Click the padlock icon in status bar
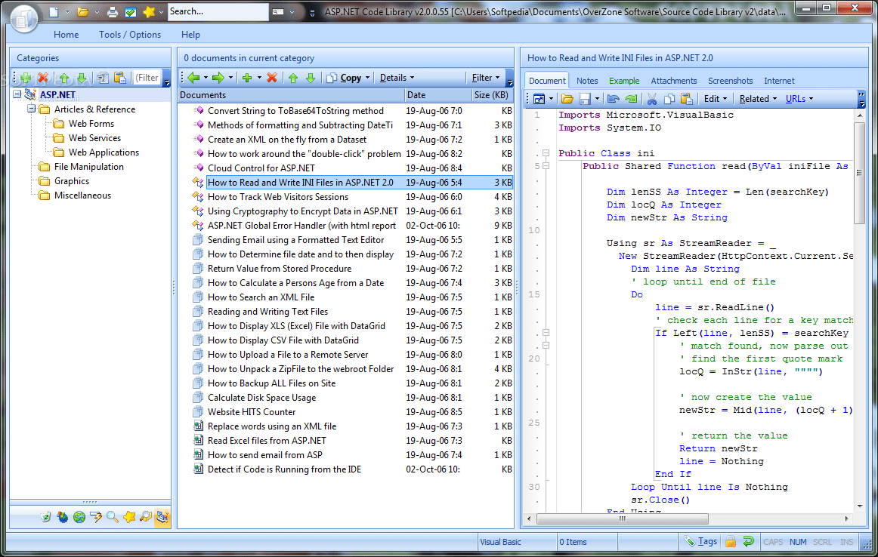Screen dimensions: 878x557 coord(731,541)
